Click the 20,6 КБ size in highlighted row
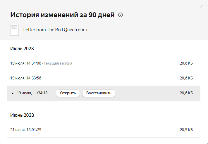Viewport: 208px width, 144px height. 186,93
